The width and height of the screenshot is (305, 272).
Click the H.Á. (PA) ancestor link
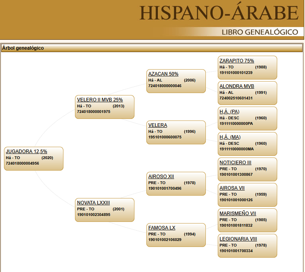pos(229,112)
